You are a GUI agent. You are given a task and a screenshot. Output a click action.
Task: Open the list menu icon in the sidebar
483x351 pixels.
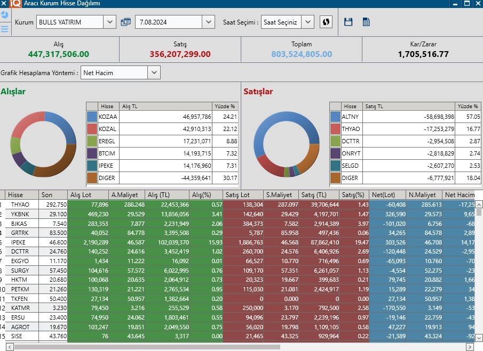[4, 29]
